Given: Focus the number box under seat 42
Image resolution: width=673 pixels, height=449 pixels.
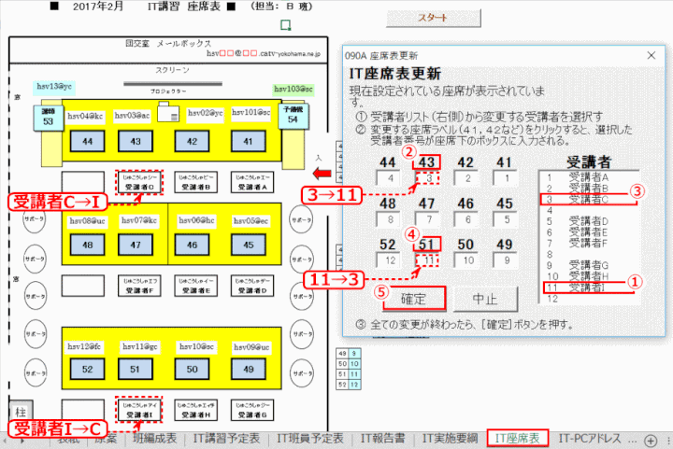Looking at the screenshot, I should point(466,178).
